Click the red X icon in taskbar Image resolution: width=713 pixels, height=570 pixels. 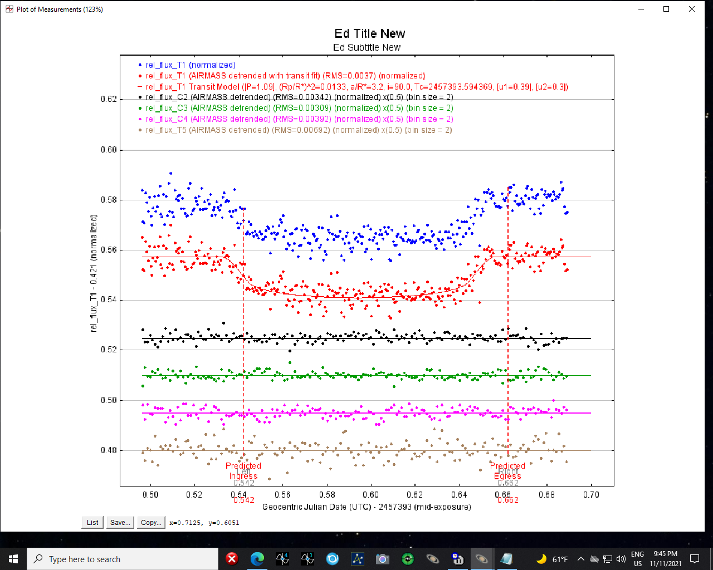[x=232, y=558]
